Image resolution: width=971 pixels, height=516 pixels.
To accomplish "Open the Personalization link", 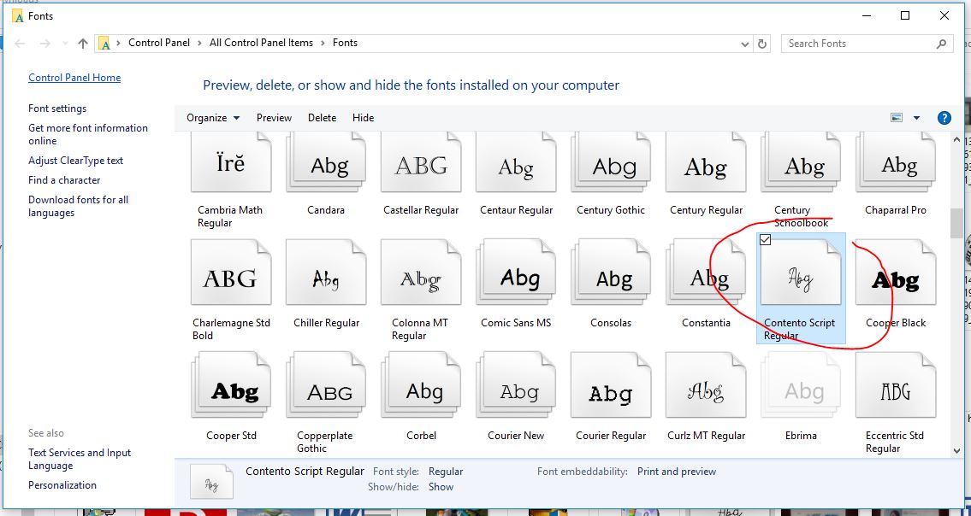I will [x=62, y=485].
